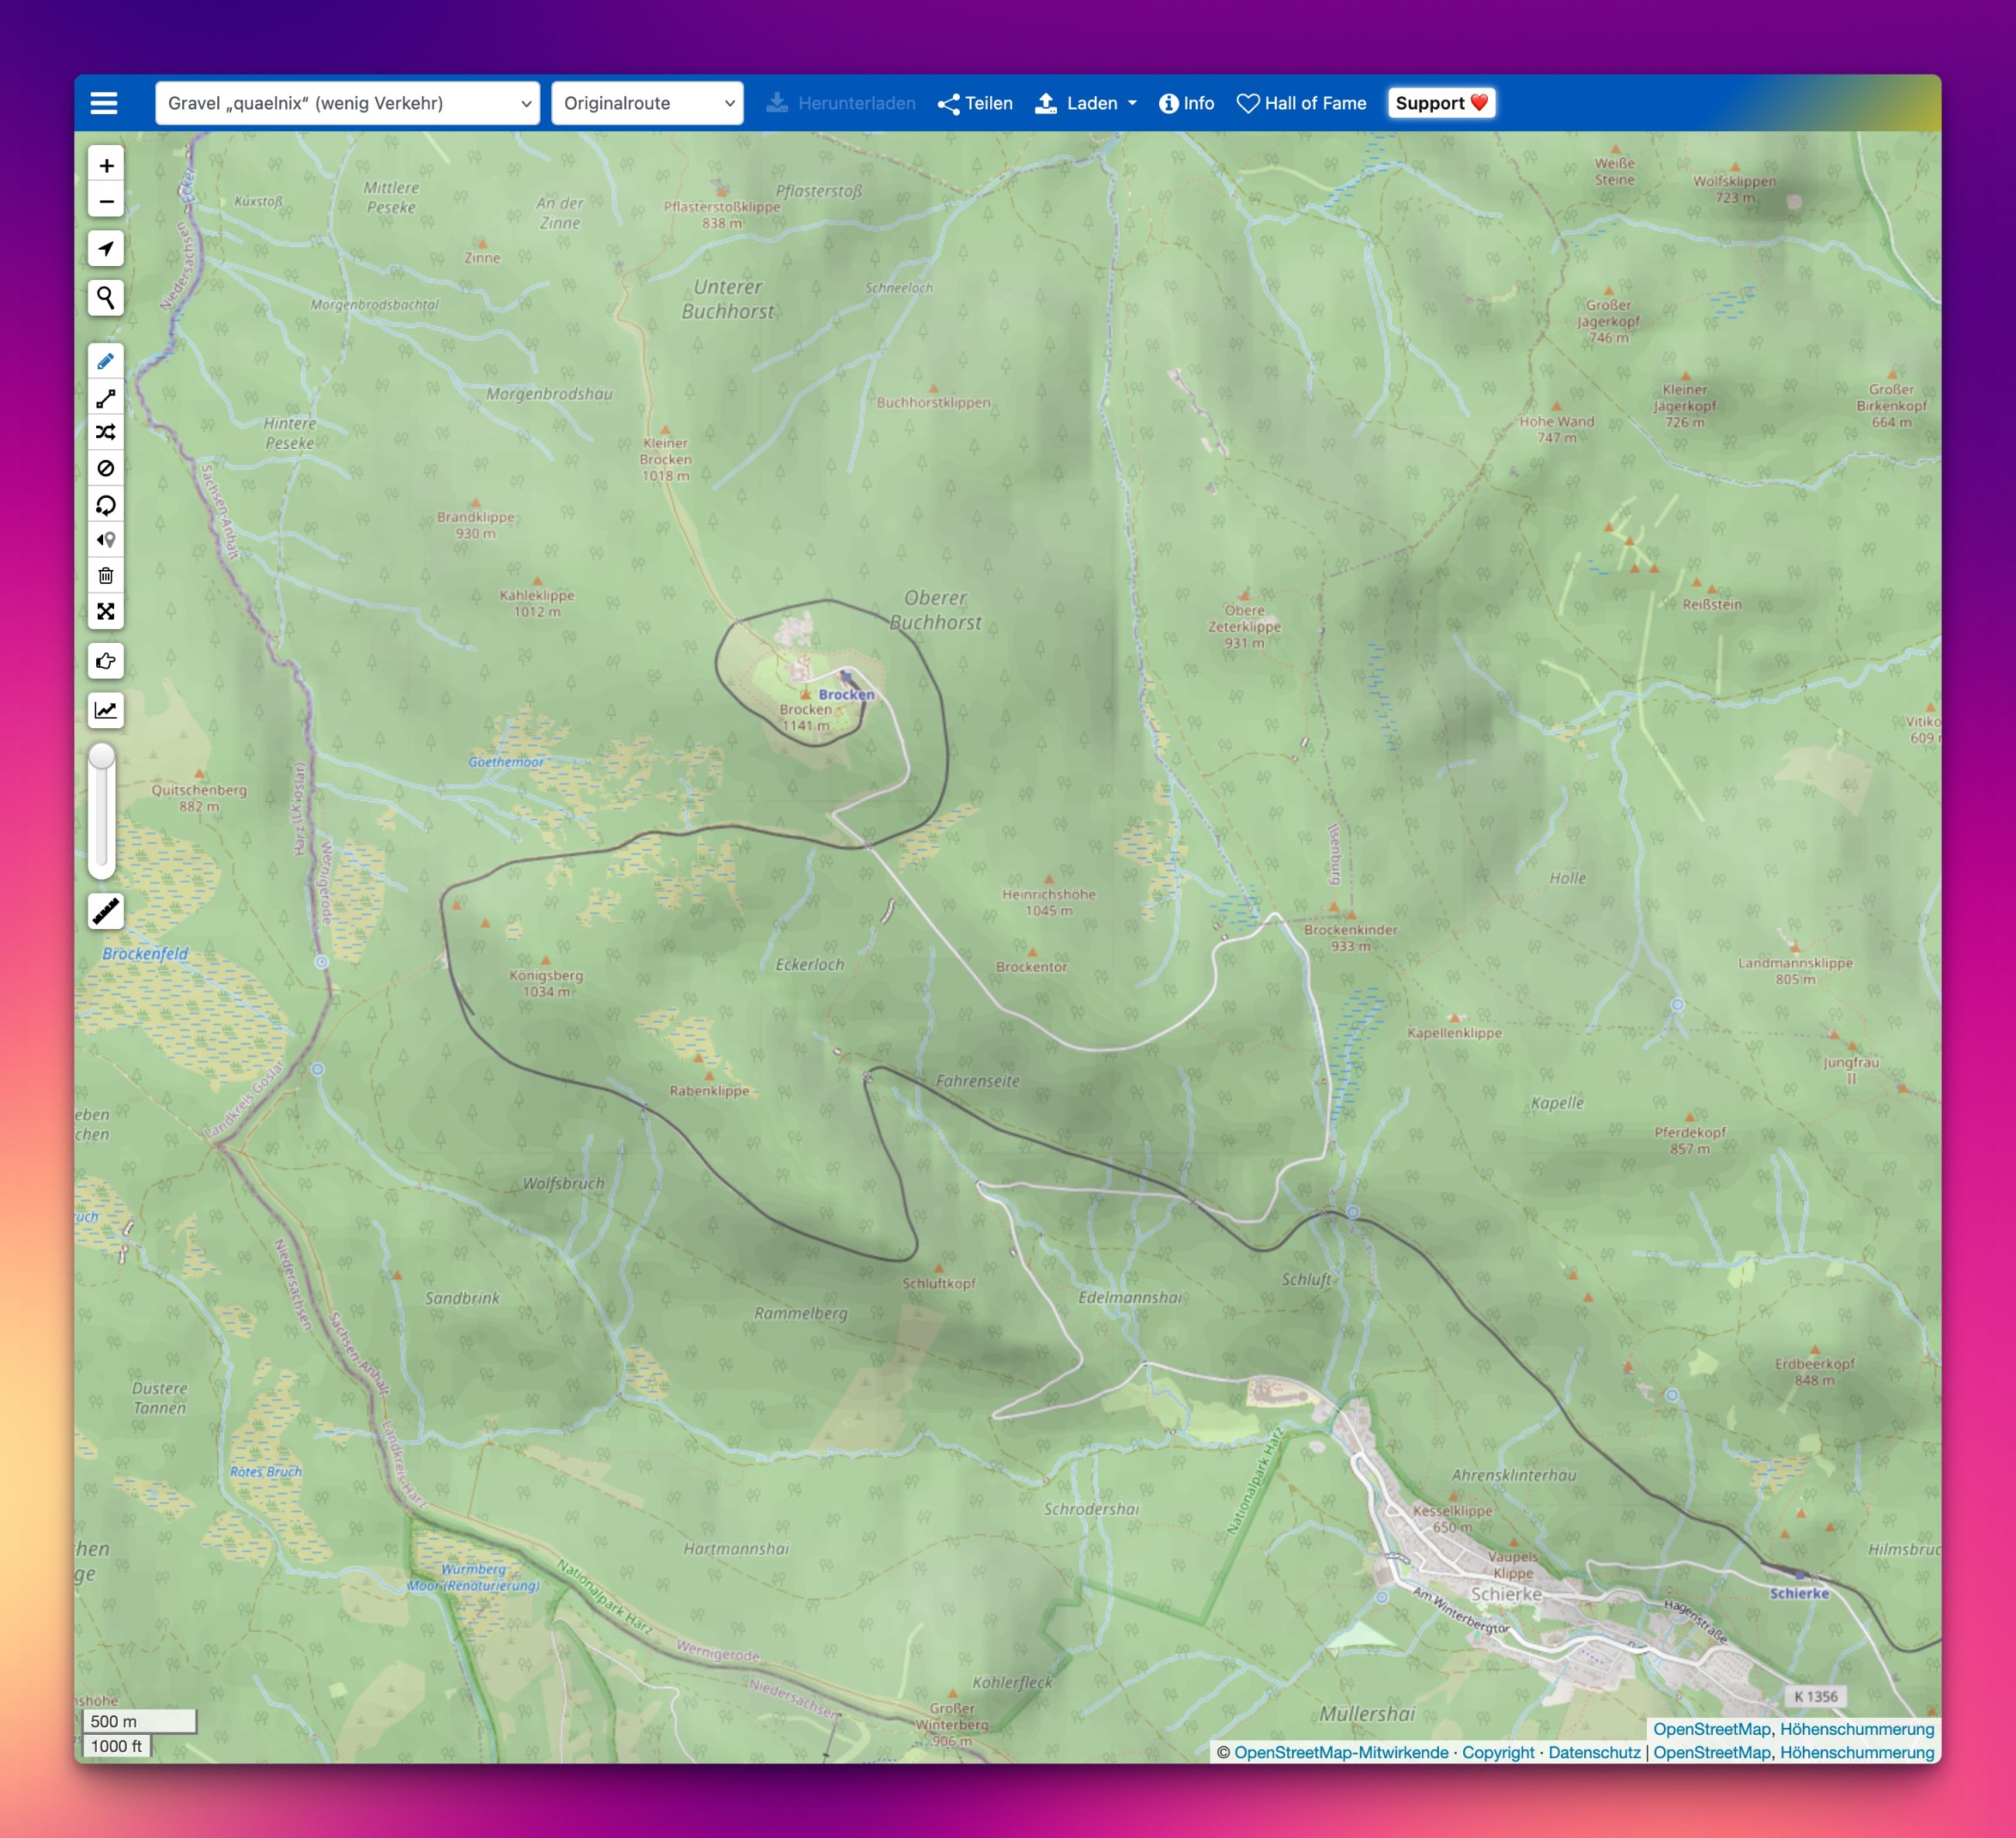
Task: Click the fit-route-to-view arrows icon
Action: [x=106, y=611]
